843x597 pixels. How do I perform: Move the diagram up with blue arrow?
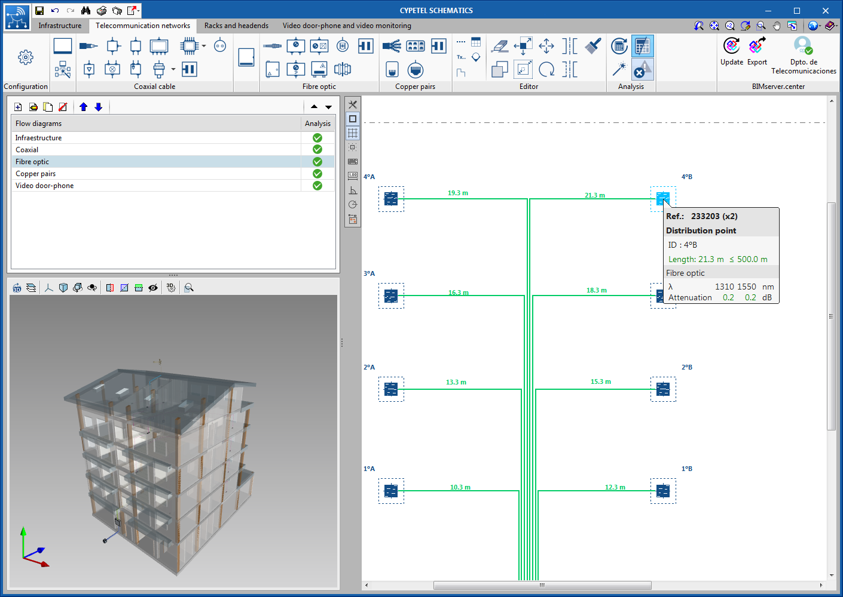pyautogui.click(x=84, y=107)
